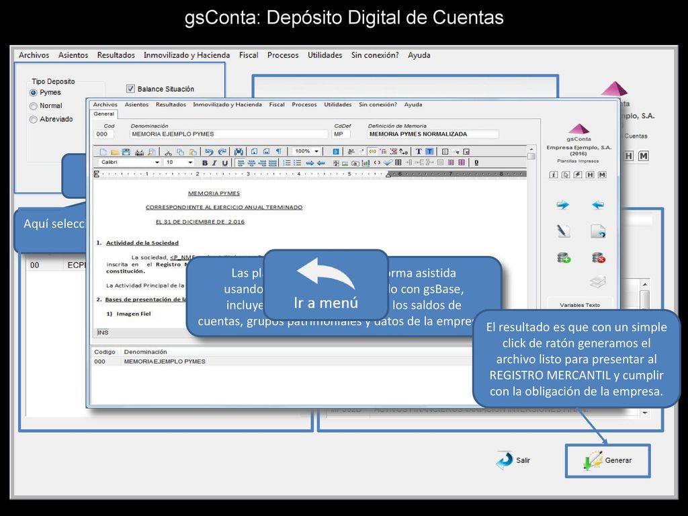Apply Bold formatting

point(204,163)
